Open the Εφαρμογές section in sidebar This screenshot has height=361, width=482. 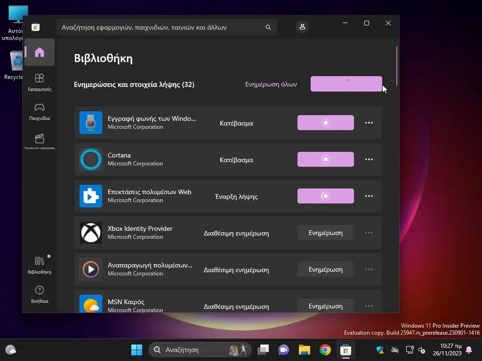(x=40, y=83)
